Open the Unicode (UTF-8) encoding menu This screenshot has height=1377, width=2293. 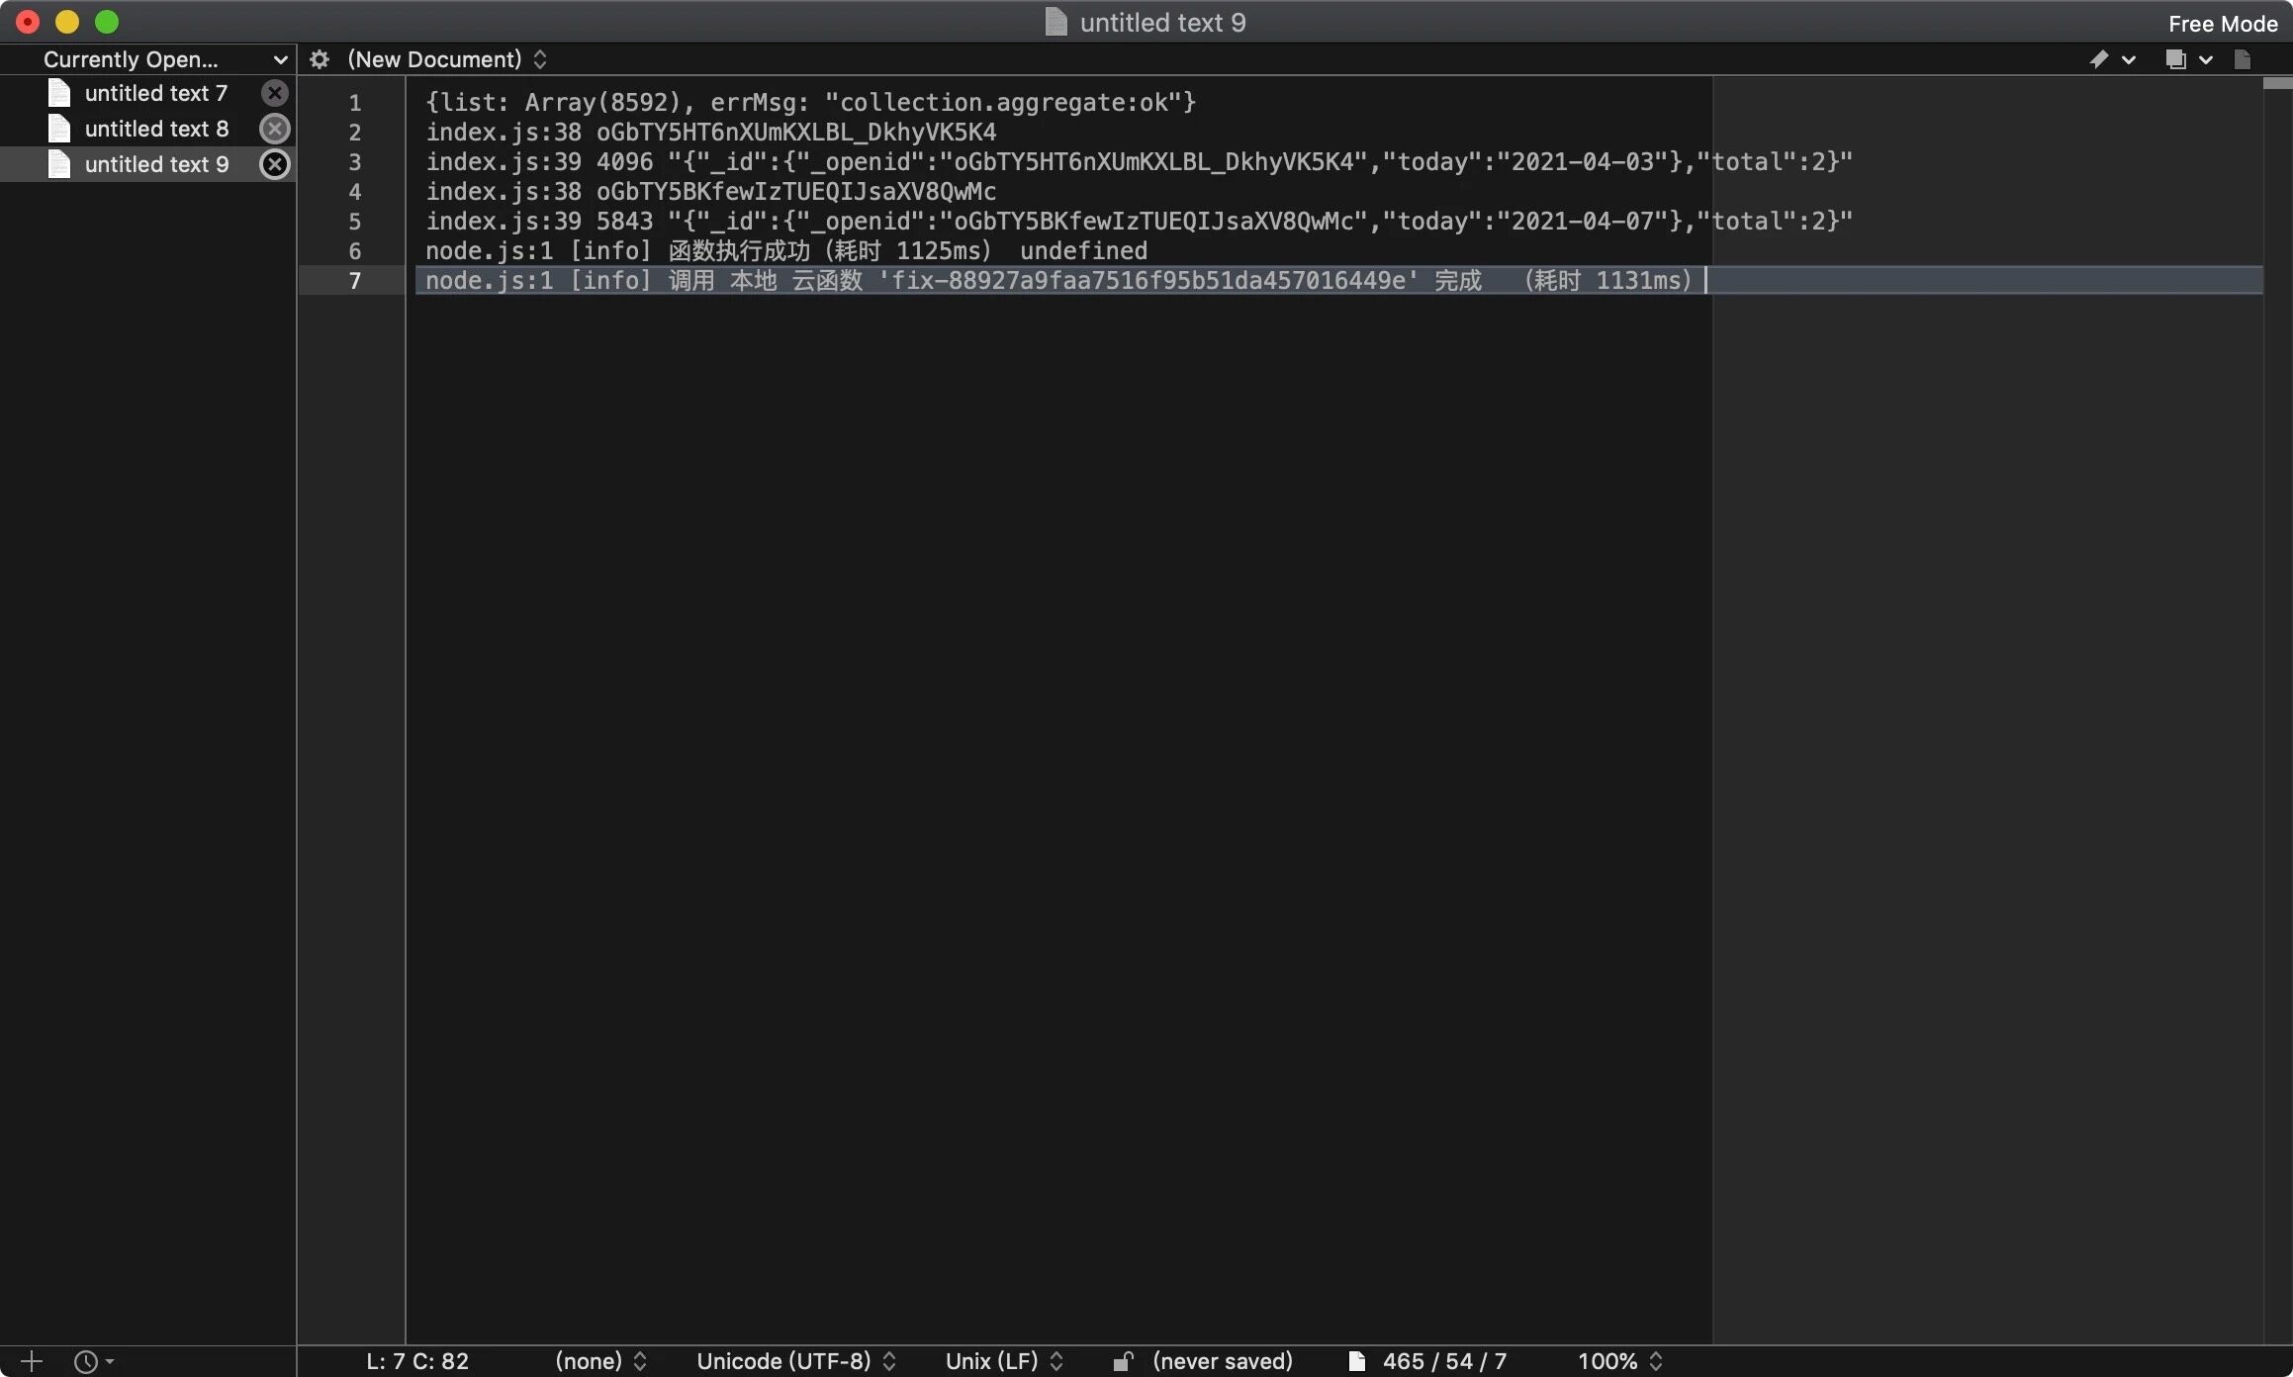coord(795,1361)
